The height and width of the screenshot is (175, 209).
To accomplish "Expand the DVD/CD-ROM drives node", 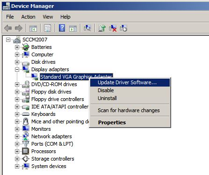I will [17, 84].
